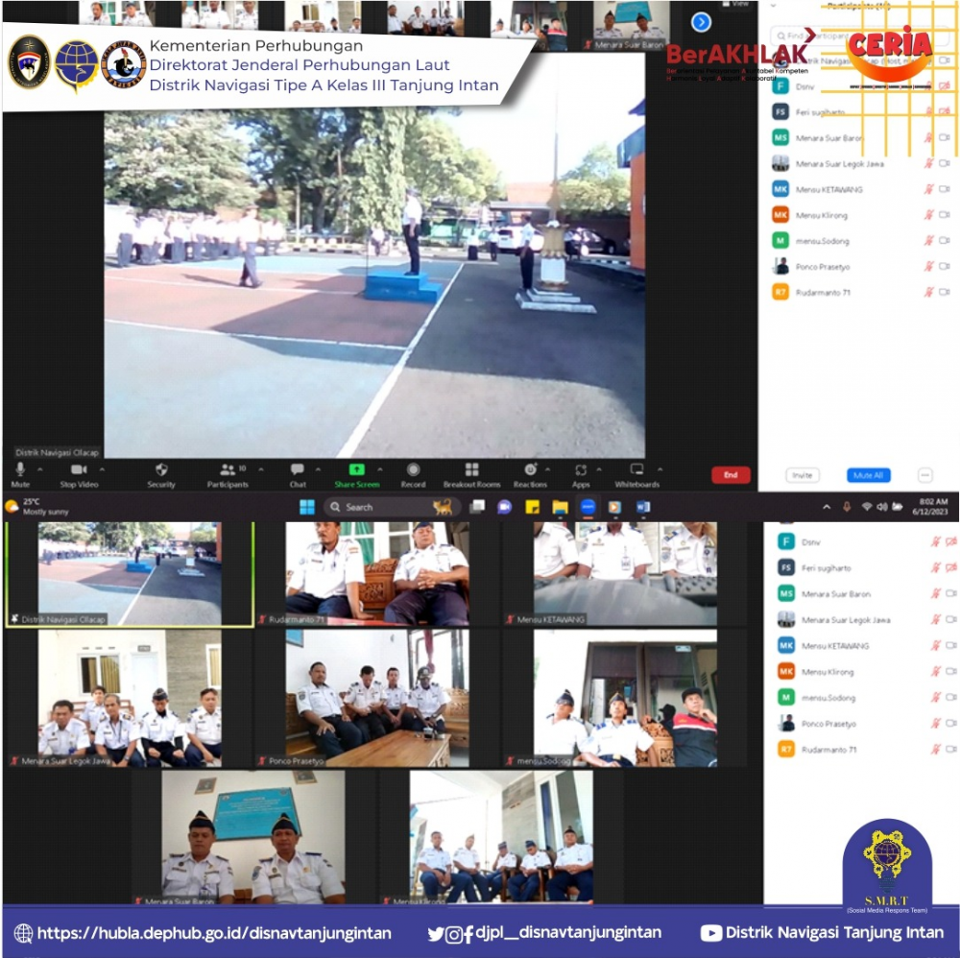Toggle Participants panel

[x=228, y=474]
